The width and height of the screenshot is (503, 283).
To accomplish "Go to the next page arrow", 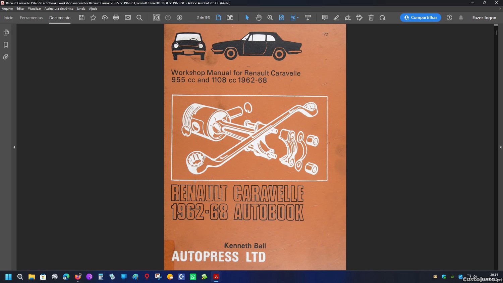I will point(179,17).
